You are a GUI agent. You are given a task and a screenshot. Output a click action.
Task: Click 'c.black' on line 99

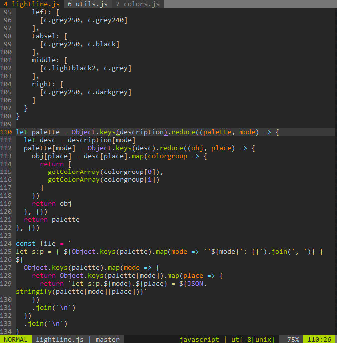click(x=102, y=44)
